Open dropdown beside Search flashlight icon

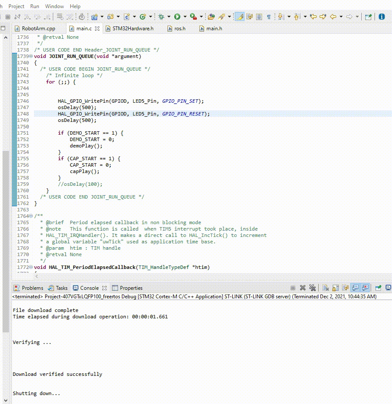(229, 17)
